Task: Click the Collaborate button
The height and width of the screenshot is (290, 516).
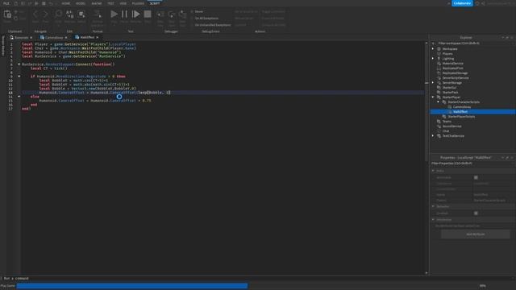Action: (462, 3)
